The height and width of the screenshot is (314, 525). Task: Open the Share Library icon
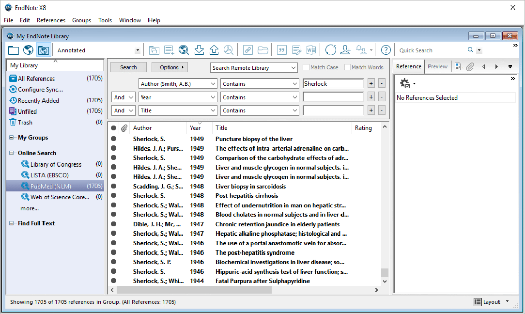(x=345, y=50)
